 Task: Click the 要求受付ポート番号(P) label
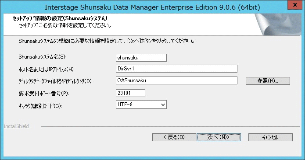coord(43,94)
